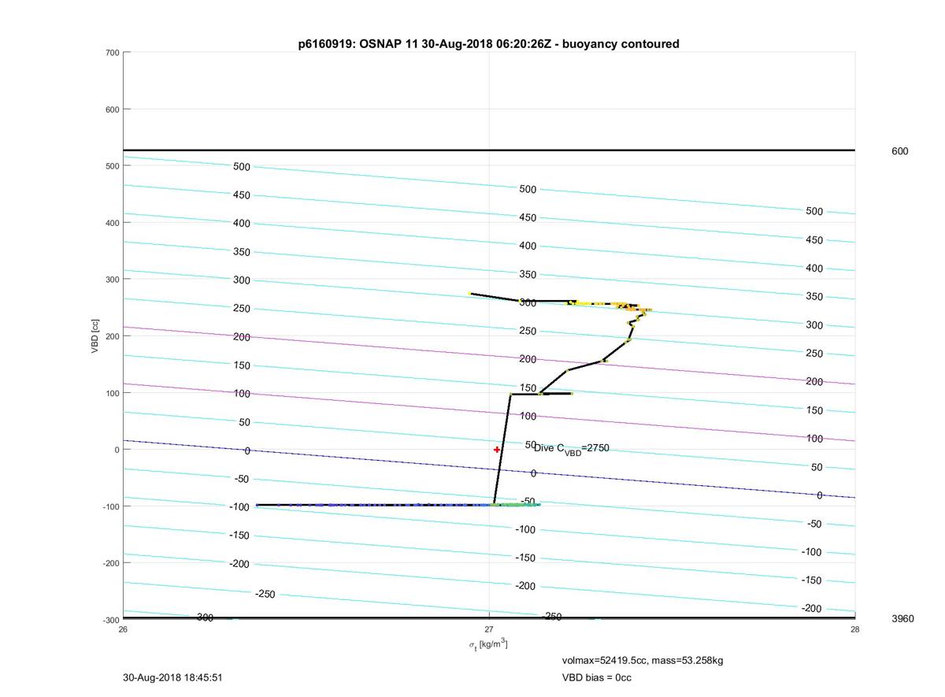Select the 'VBD [cc]' y-axis label
The width and height of the screenshot is (945, 697).
tap(95, 336)
